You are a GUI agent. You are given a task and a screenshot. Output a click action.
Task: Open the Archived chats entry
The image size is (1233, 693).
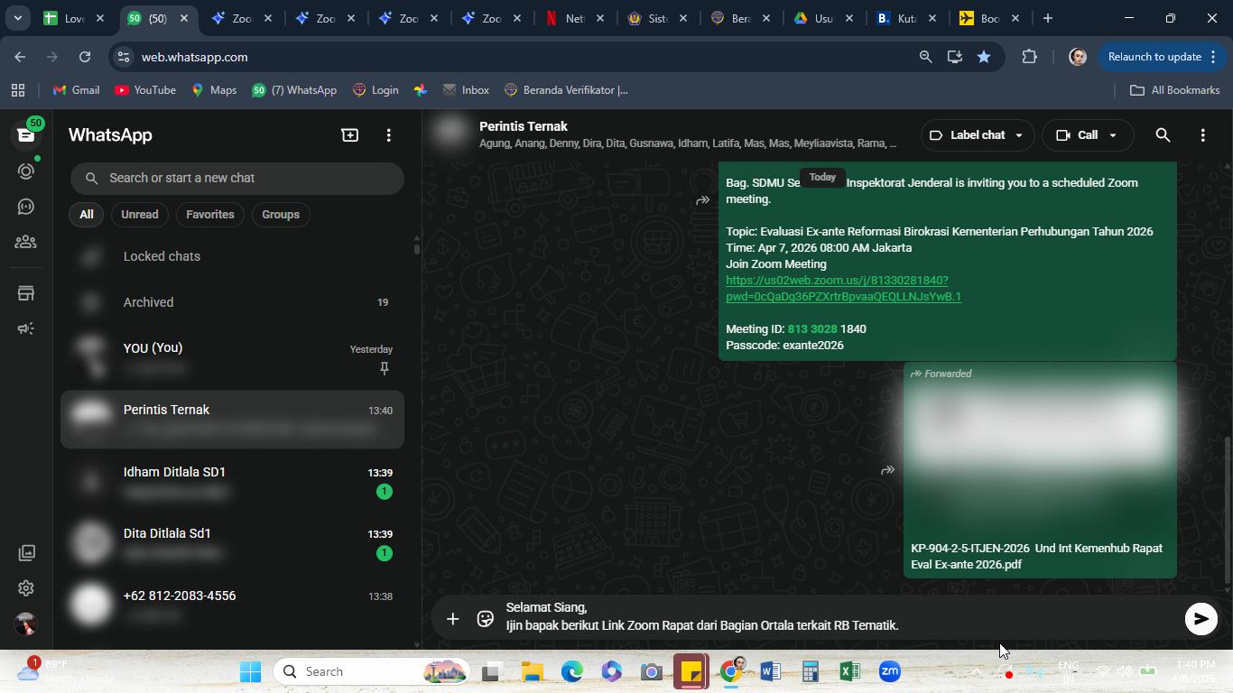click(x=232, y=302)
